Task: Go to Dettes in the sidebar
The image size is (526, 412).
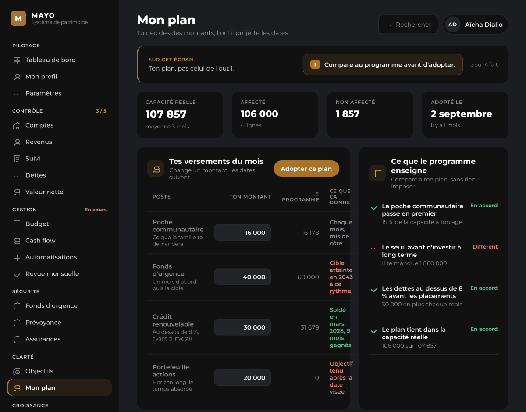Action: tap(60, 175)
